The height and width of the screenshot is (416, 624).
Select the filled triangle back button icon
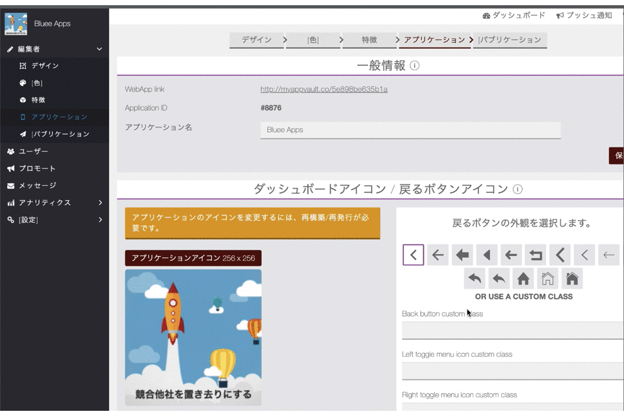point(487,255)
